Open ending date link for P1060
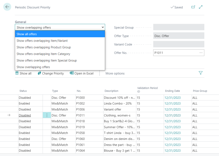 (172, 139)
